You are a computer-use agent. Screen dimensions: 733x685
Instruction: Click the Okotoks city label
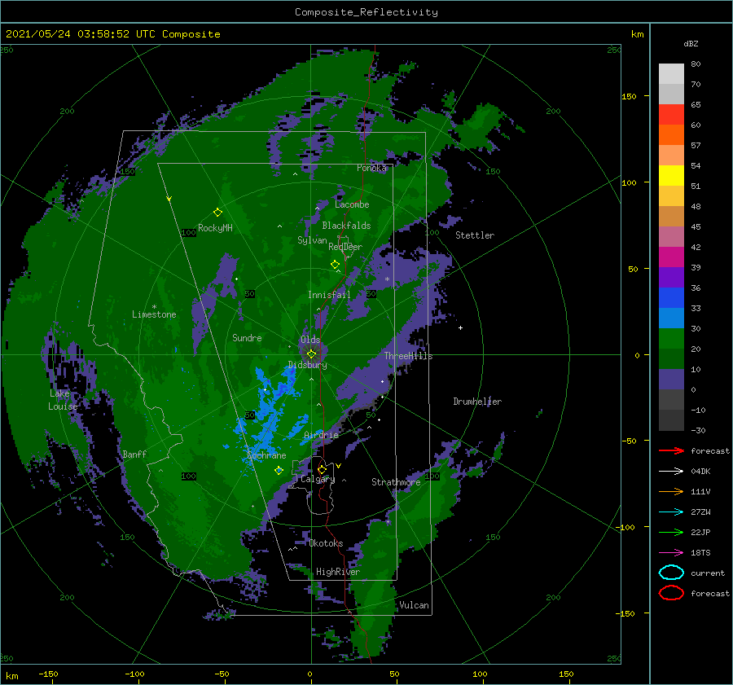tap(326, 542)
